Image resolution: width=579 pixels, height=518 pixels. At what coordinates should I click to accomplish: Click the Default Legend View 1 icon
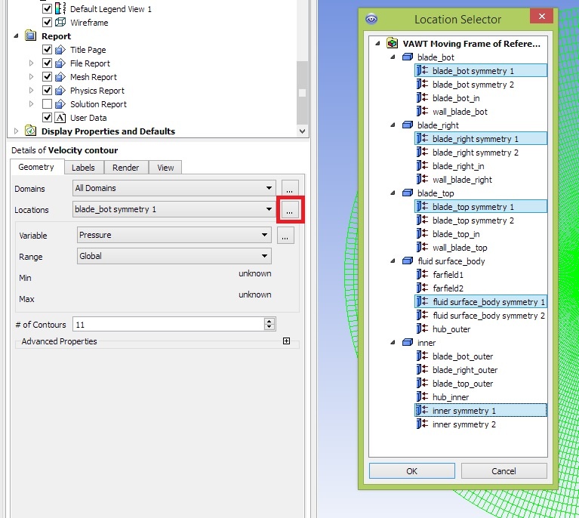pos(60,8)
